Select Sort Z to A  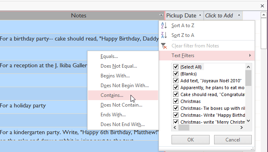tap(207, 35)
